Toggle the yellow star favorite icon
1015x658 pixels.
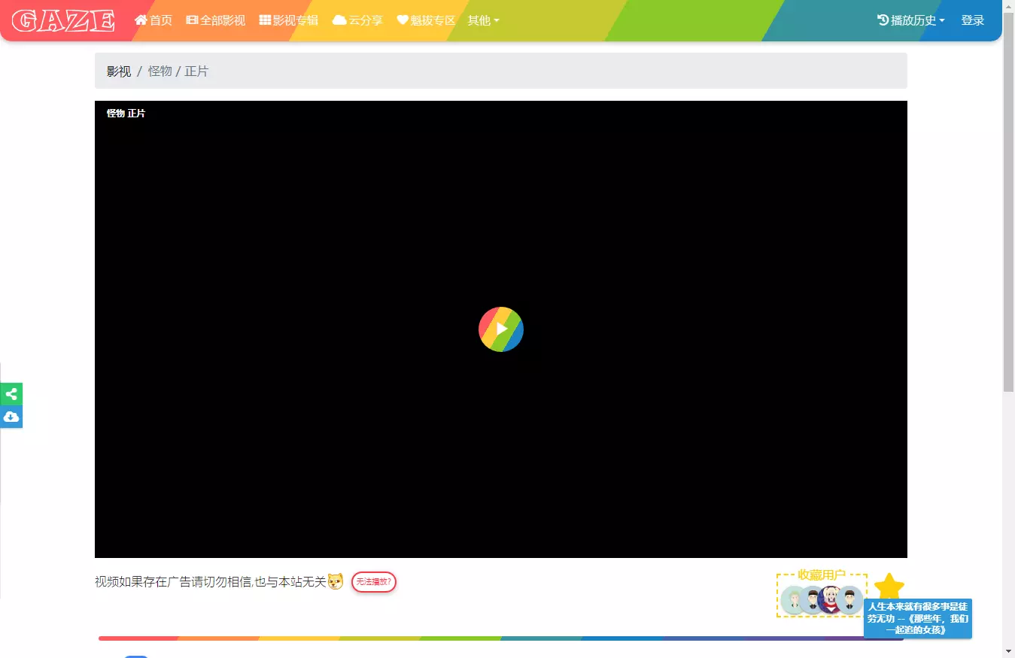pyautogui.click(x=889, y=586)
